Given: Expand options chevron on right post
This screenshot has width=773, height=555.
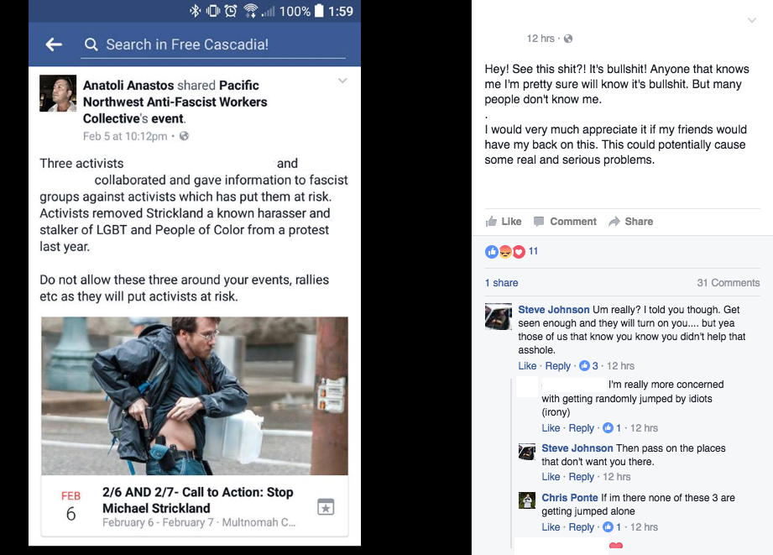Looking at the screenshot, I should tap(752, 20).
